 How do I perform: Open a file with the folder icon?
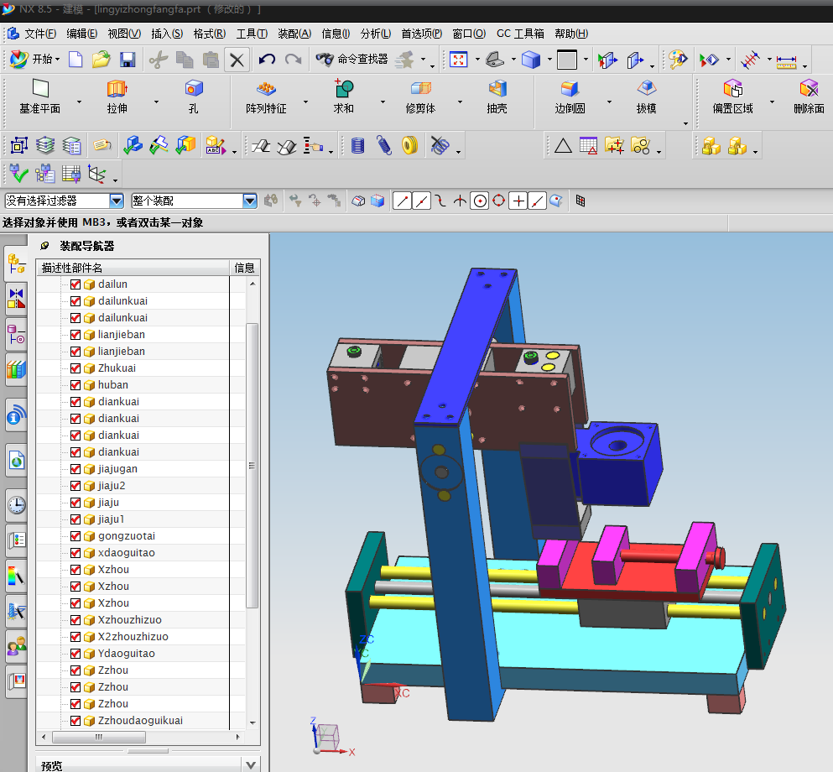(x=101, y=59)
